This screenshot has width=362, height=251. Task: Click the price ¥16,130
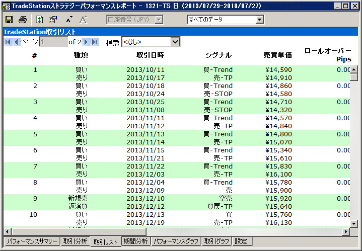(278, 223)
